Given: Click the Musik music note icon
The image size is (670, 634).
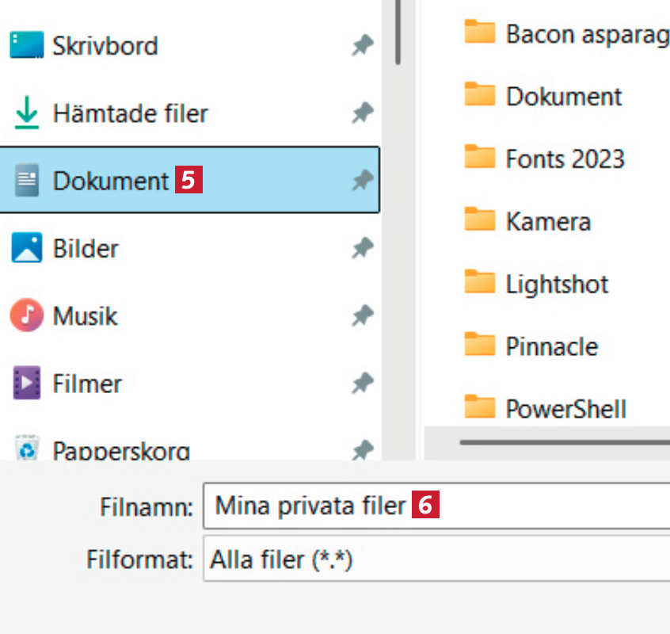Looking at the screenshot, I should (x=26, y=316).
